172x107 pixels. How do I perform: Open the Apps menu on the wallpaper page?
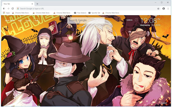click(x=20, y=21)
